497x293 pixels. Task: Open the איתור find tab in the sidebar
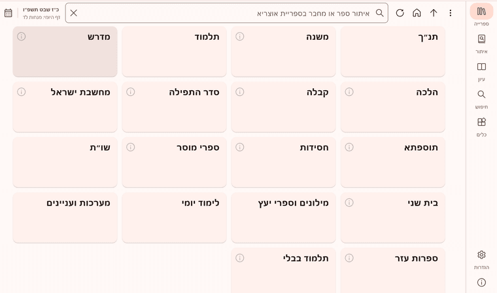[481, 43]
